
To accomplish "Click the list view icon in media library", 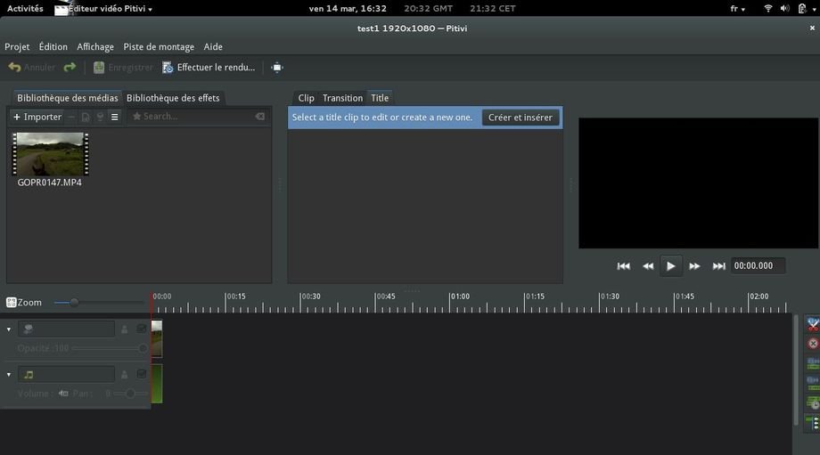I will coord(114,117).
